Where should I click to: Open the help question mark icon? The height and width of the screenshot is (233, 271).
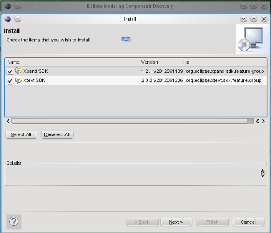(x=14, y=222)
